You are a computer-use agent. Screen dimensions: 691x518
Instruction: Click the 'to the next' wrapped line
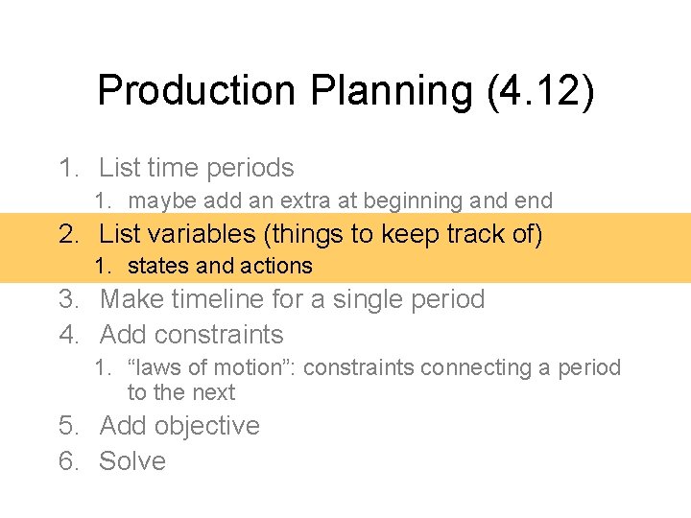coord(180,392)
